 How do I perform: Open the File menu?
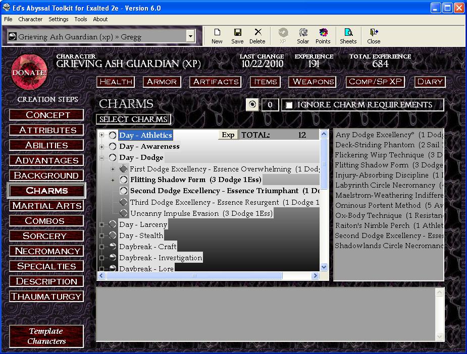click(9, 19)
